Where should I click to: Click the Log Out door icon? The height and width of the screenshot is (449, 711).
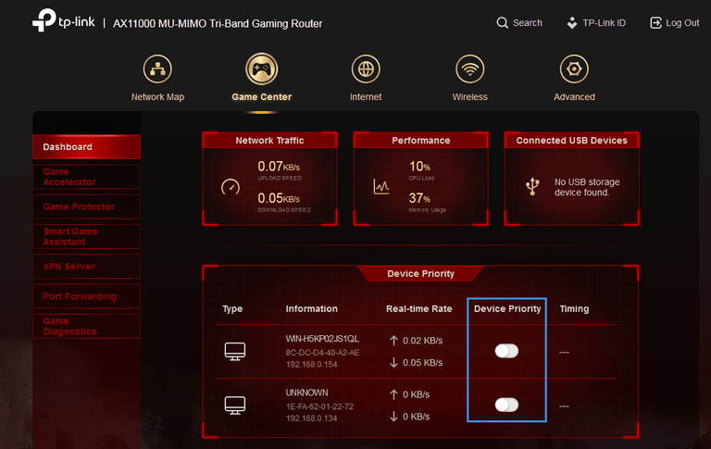coord(655,22)
